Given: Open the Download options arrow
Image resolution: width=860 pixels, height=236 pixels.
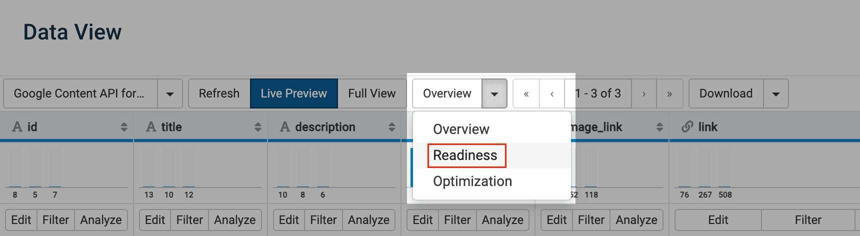Looking at the screenshot, I should point(775,93).
